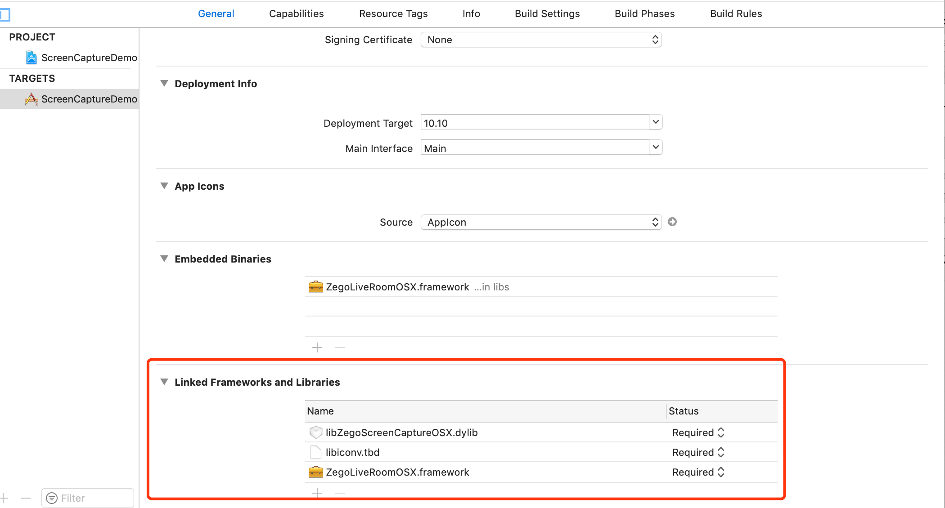Remove linked library with minus button
The width and height of the screenshot is (945, 508).
click(340, 493)
